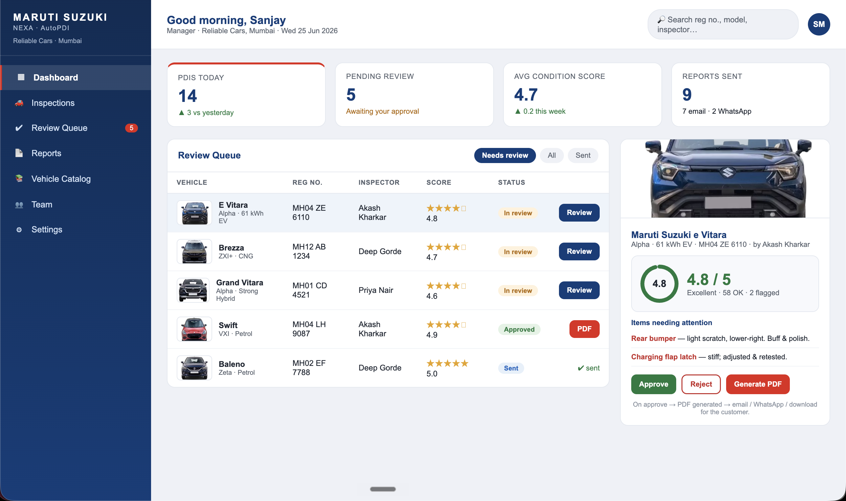This screenshot has height=501, width=846.
Task: Click reg number MH12 AB 1234
Action: (x=309, y=251)
